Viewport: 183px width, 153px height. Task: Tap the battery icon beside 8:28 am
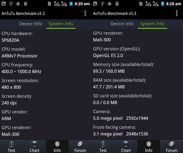pos(163,4)
